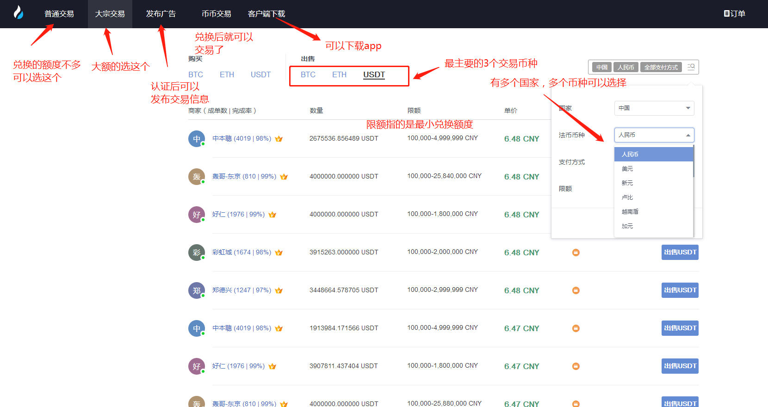Open merchant link 彩虹城 (1674 | 98%)
768x407 pixels.
tap(242, 253)
